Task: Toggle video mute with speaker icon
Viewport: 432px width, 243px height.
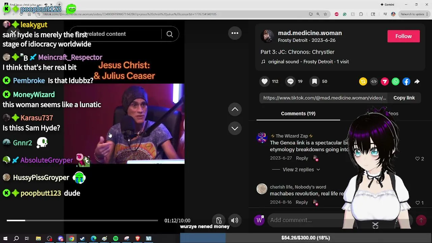Action: click(235, 220)
